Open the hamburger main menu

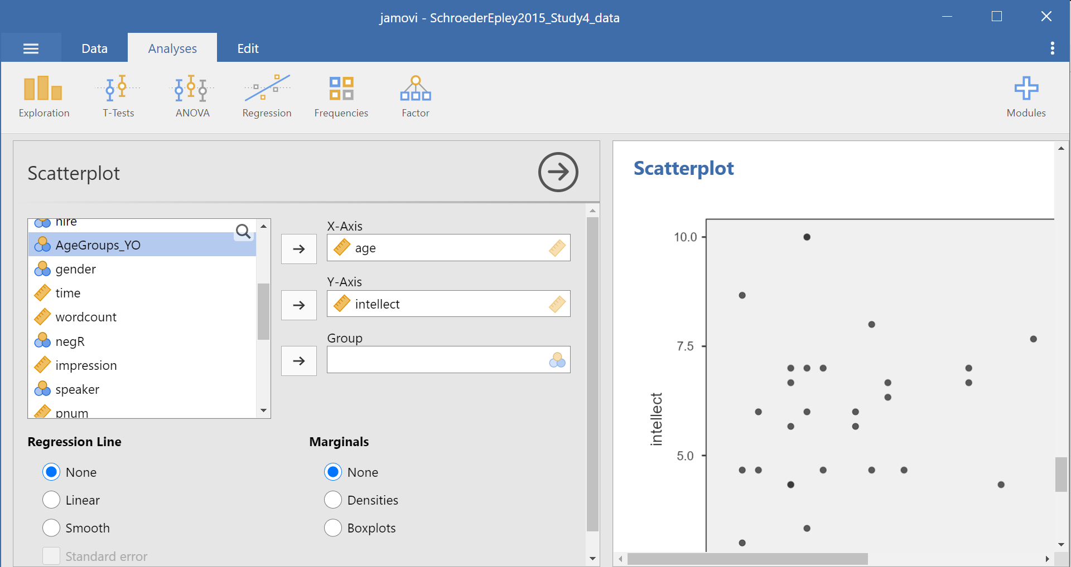pyautogui.click(x=31, y=48)
